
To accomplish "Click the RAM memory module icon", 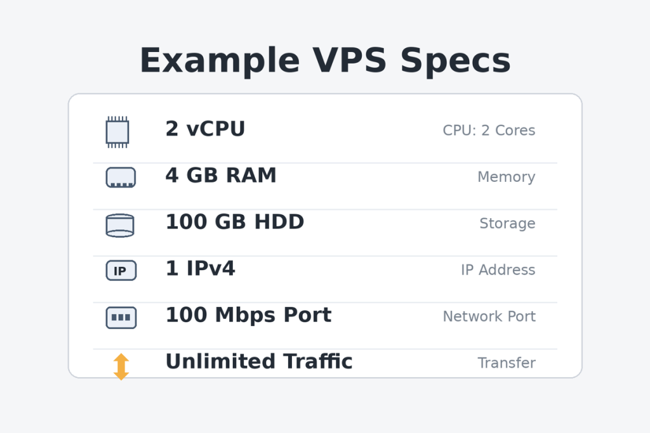I will pyautogui.click(x=121, y=178).
